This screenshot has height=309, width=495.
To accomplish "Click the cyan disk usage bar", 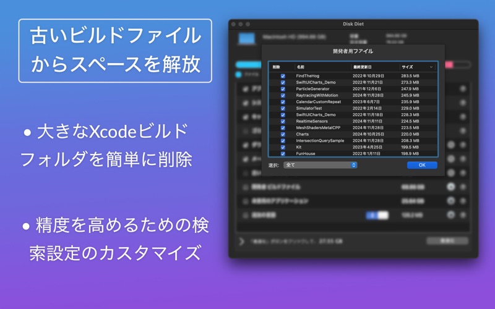I will pyautogui.click(x=249, y=65).
